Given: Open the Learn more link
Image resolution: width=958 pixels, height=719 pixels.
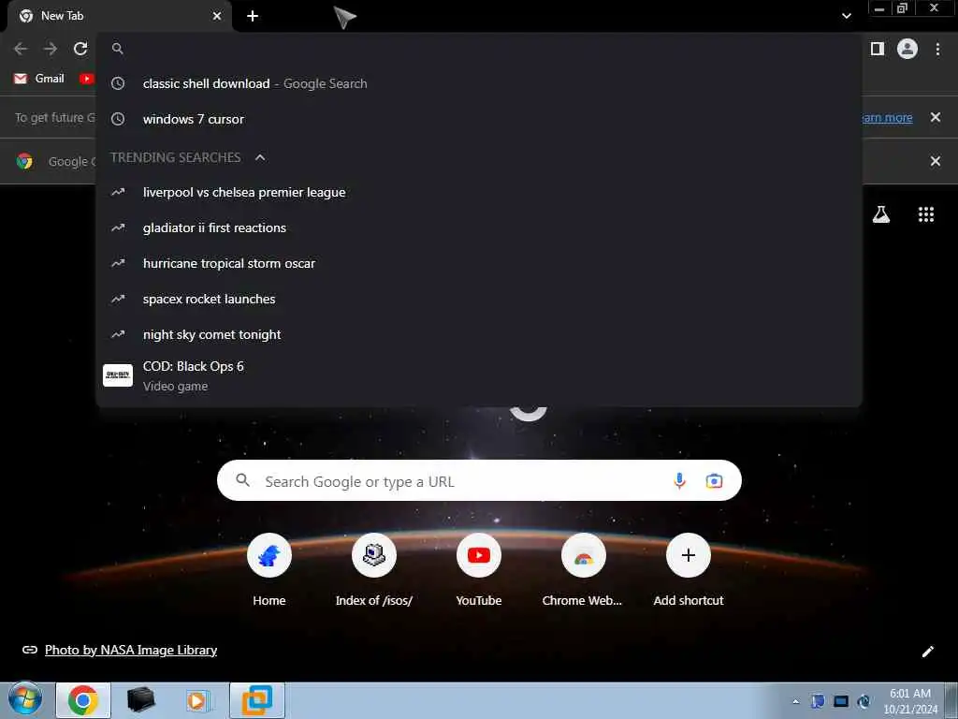Looking at the screenshot, I should click(x=887, y=117).
